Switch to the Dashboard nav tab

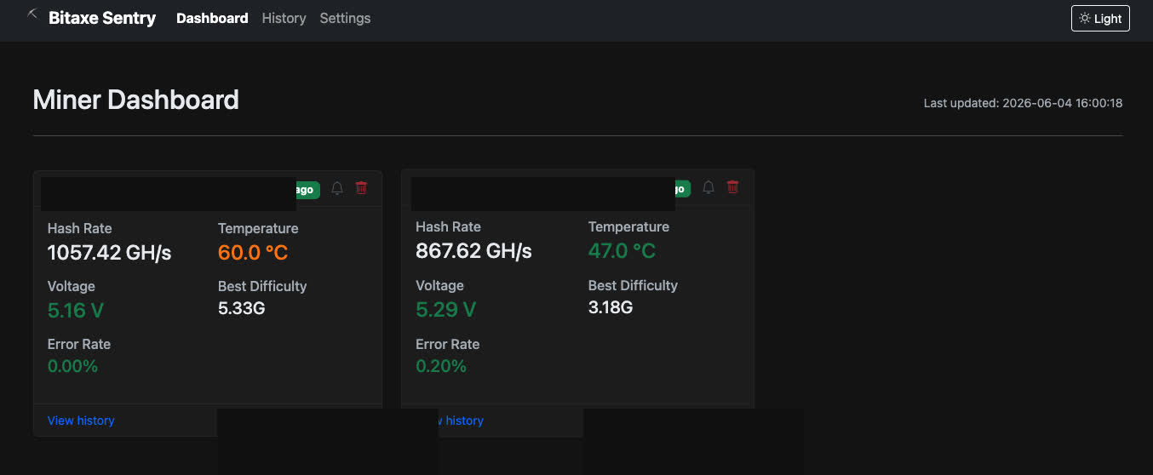212,18
